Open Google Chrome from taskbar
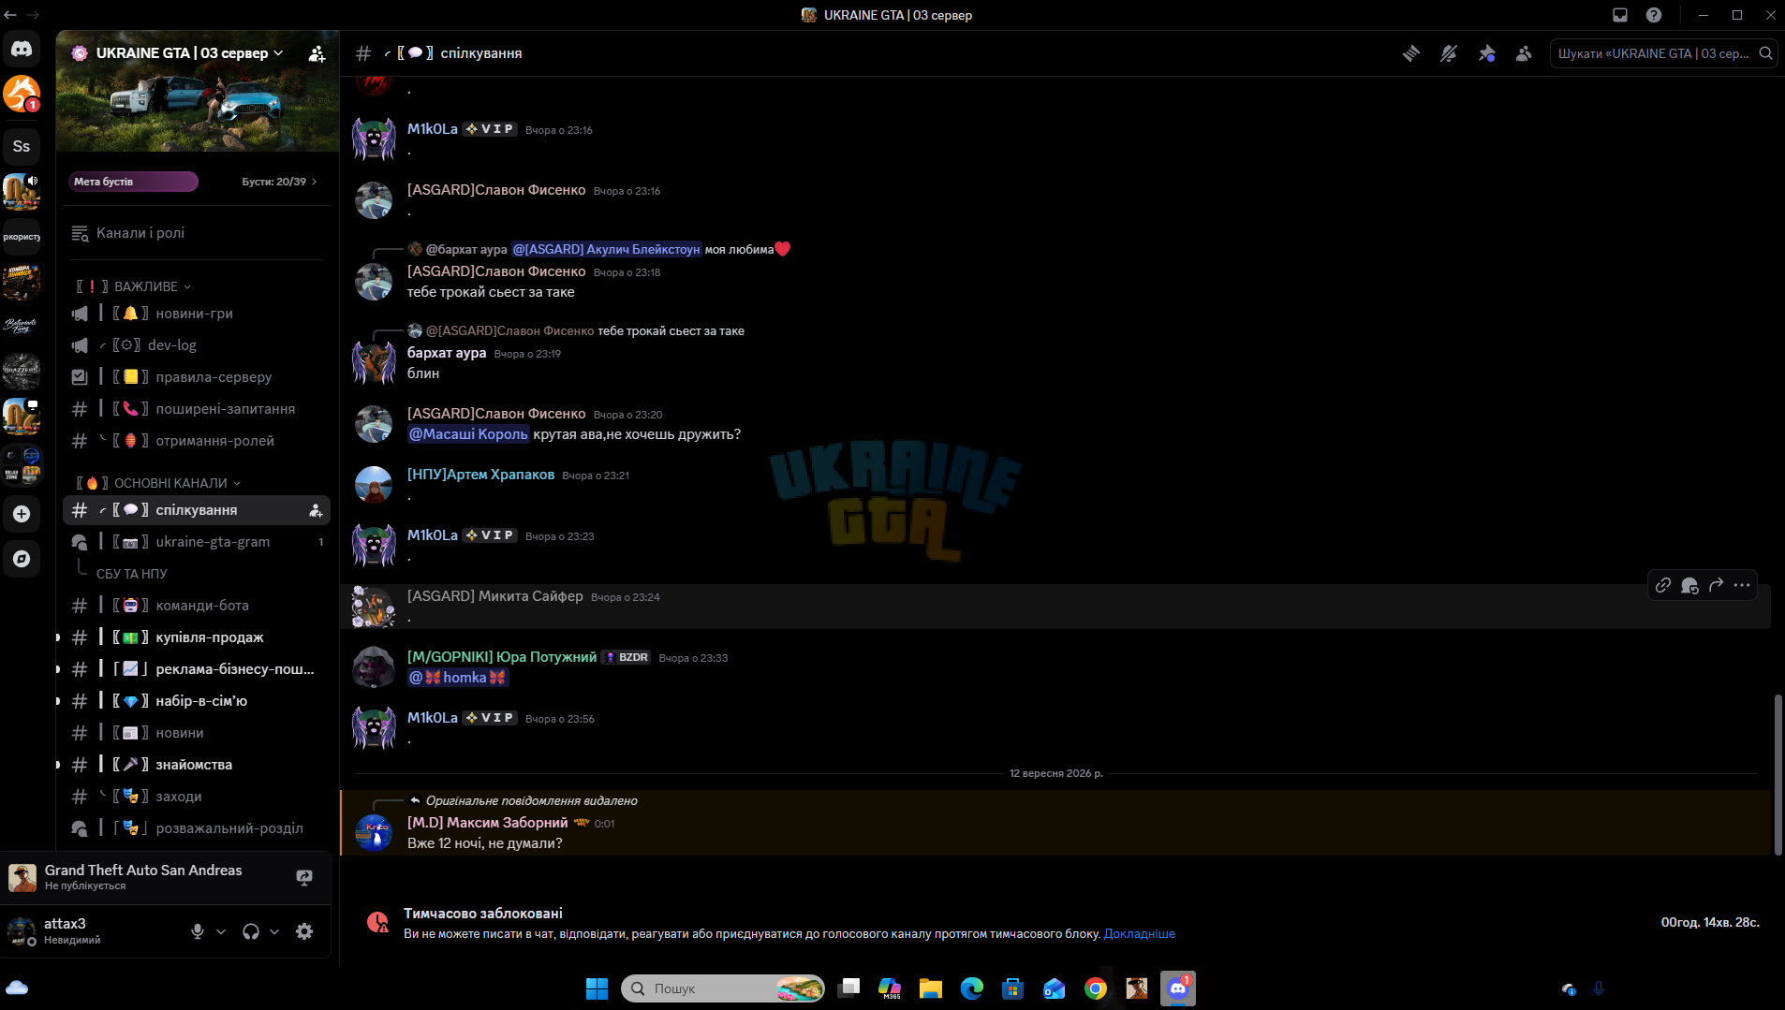The image size is (1785, 1010). point(1096,988)
